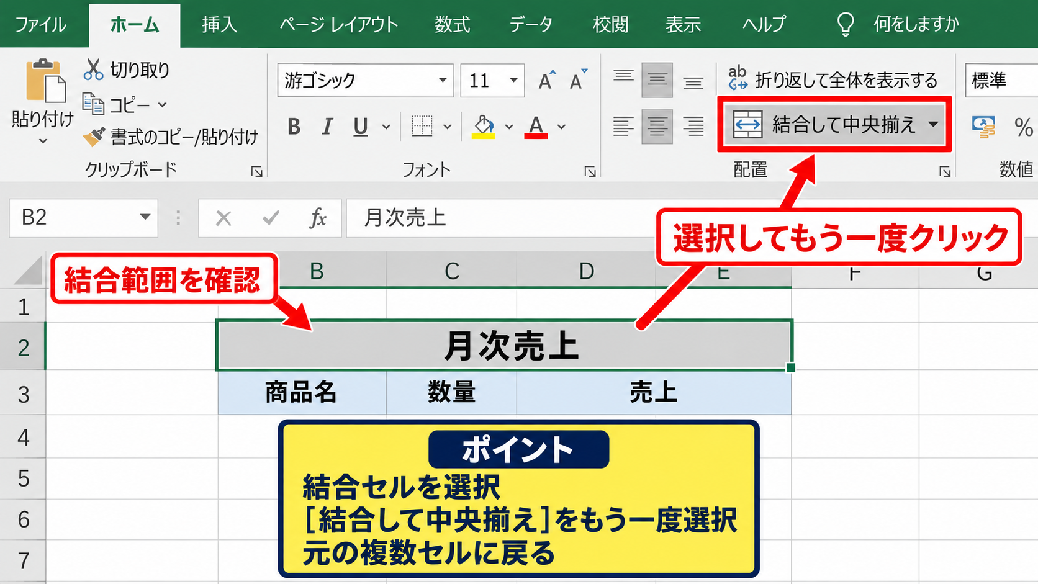This screenshot has width=1038, height=584.
Task: Click Insert Function fx icon
Action: pyautogui.click(x=318, y=218)
